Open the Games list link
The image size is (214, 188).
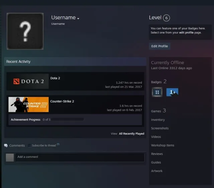156,111
